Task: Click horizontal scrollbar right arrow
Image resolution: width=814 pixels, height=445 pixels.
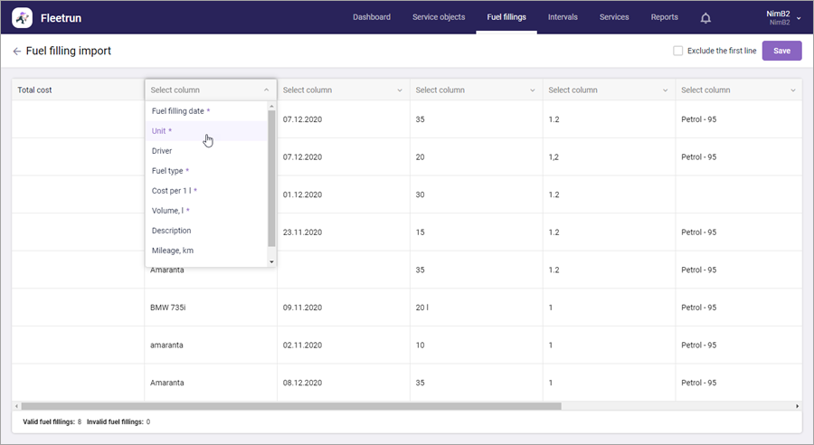Action: pos(797,406)
